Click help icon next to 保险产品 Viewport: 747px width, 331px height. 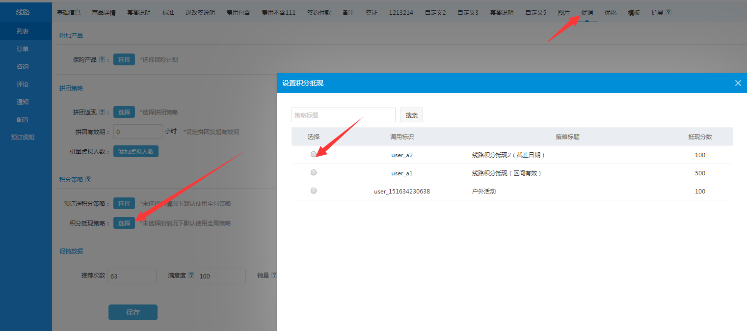(x=102, y=59)
